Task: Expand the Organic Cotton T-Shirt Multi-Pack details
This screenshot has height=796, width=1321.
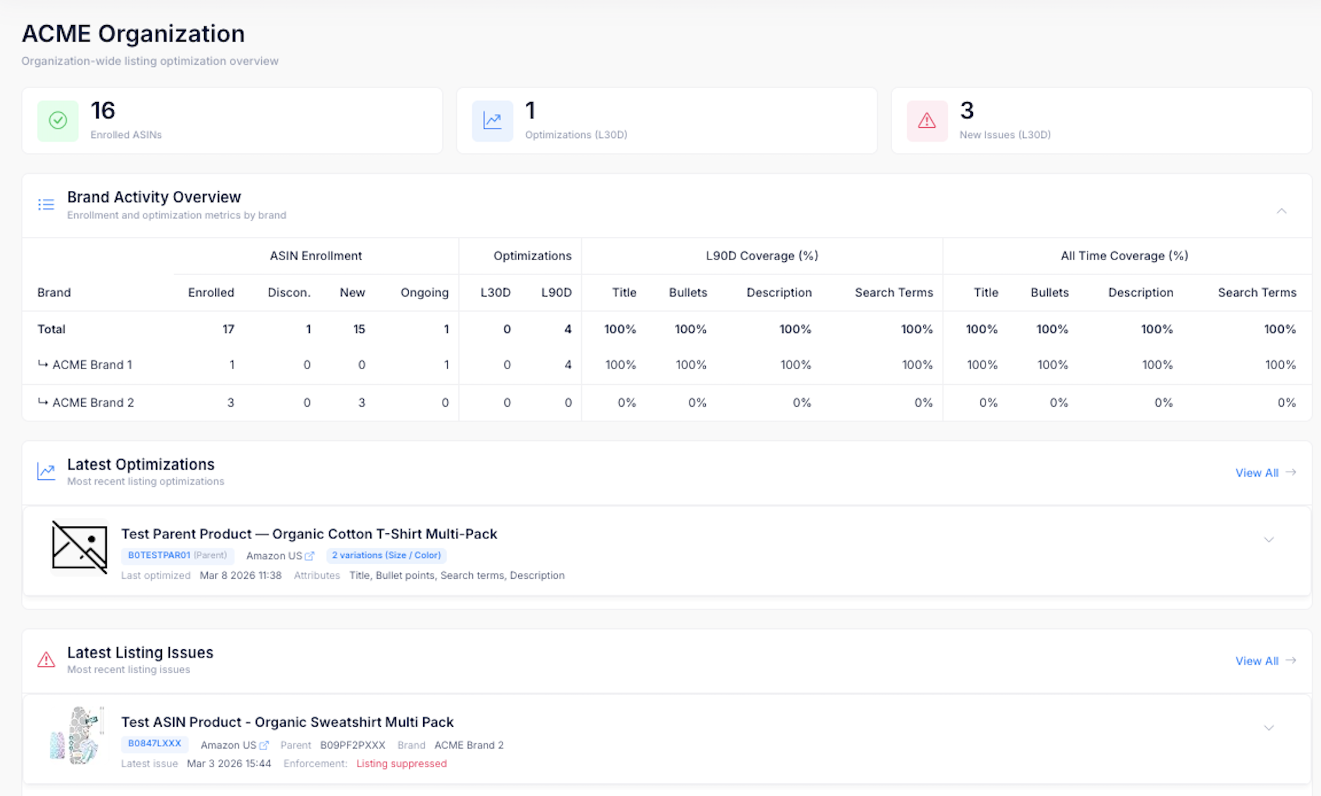Action: click(1269, 540)
